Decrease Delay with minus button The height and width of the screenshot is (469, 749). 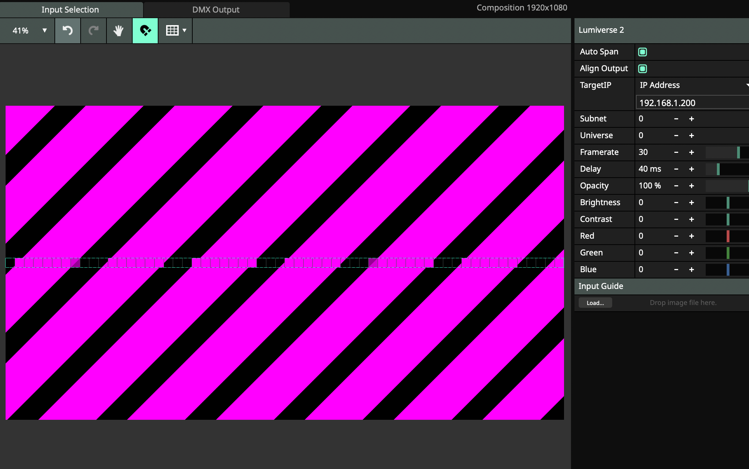point(676,169)
